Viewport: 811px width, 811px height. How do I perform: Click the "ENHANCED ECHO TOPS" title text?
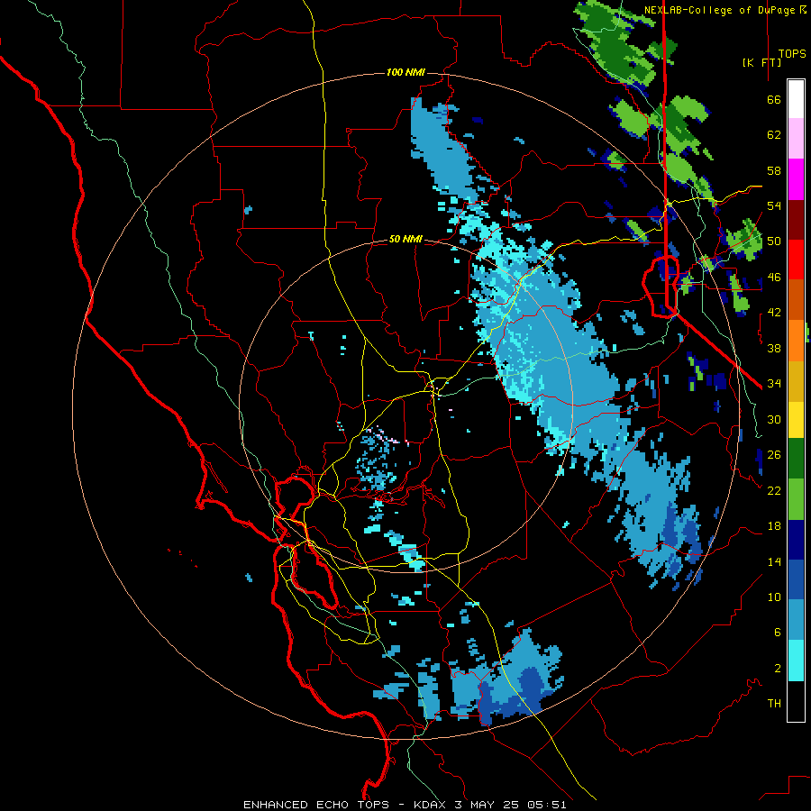pyautogui.click(x=316, y=805)
